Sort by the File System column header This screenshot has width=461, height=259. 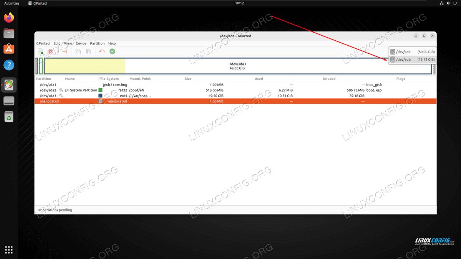[109, 79]
